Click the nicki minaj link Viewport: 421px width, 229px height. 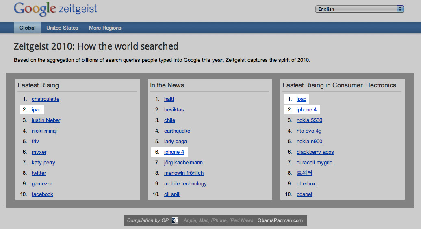(x=44, y=131)
